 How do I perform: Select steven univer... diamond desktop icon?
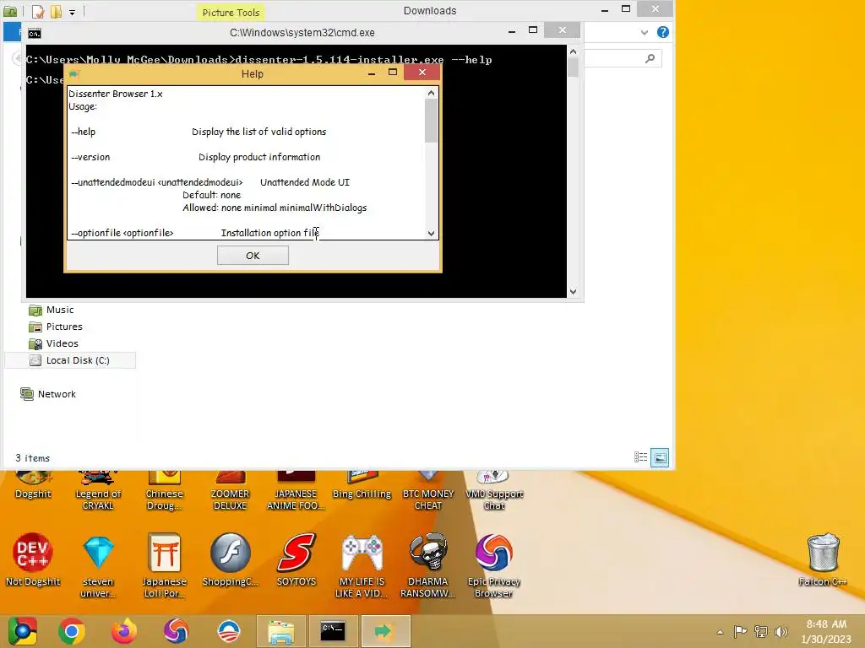click(98, 565)
